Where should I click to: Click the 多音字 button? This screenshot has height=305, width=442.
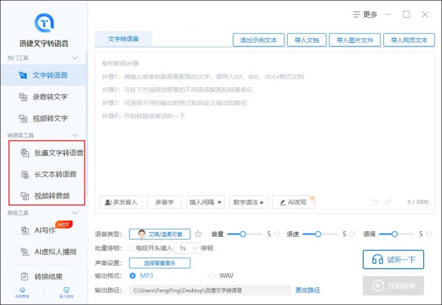pyautogui.click(x=164, y=202)
